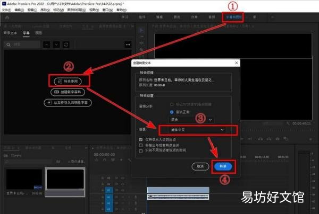
Task: Select the highlighted sequence thumbnail in project bin
Action: [65, 180]
